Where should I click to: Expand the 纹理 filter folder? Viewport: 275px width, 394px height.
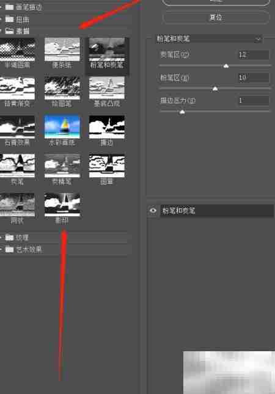[x=1, y=237]
